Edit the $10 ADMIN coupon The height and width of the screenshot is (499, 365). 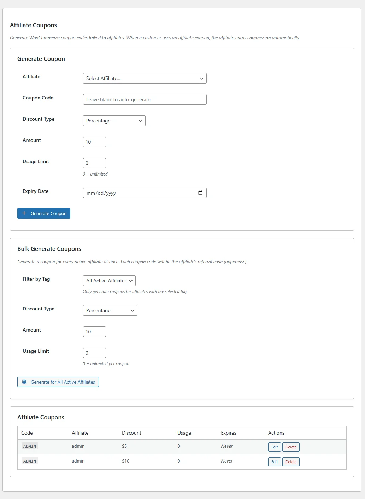(274, 461)
